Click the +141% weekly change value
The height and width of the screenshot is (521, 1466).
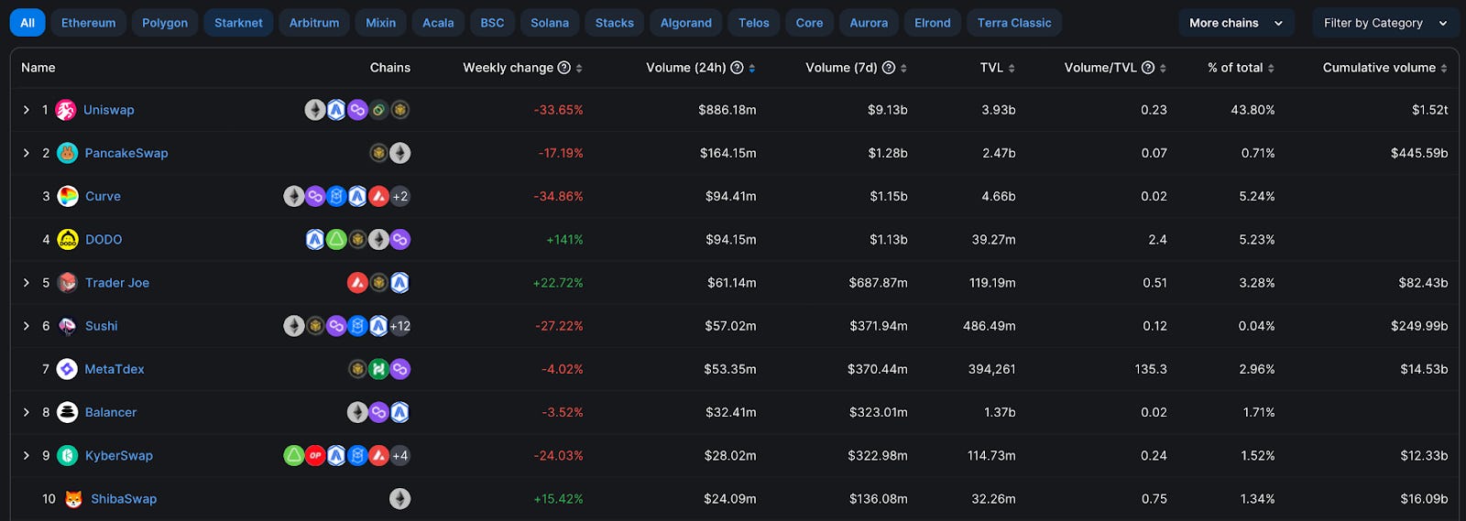point(564,239)
